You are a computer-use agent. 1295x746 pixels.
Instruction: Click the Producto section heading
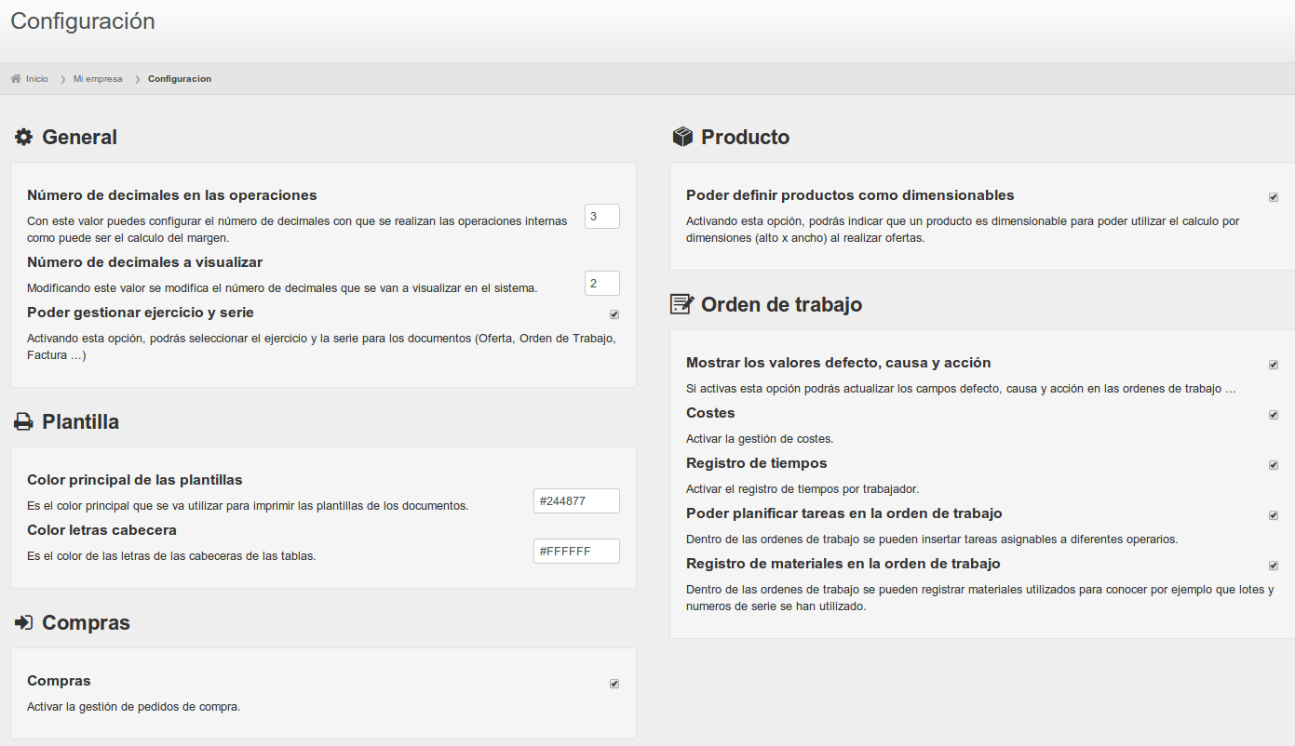pos(746,137)
